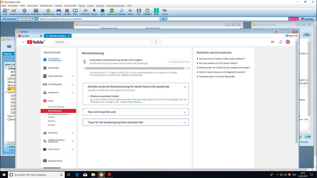Image resolution: width=317 pixels, height=178 pixels.
Task: Open the Bearbeiten menu
Action: 13,6
